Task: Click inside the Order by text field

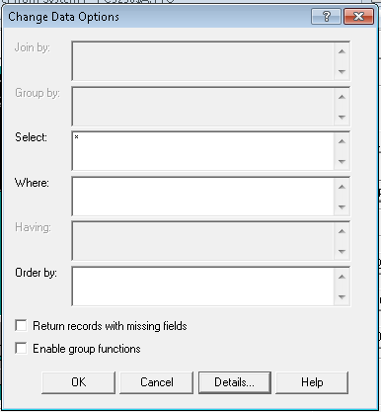Action: point(203,287)
